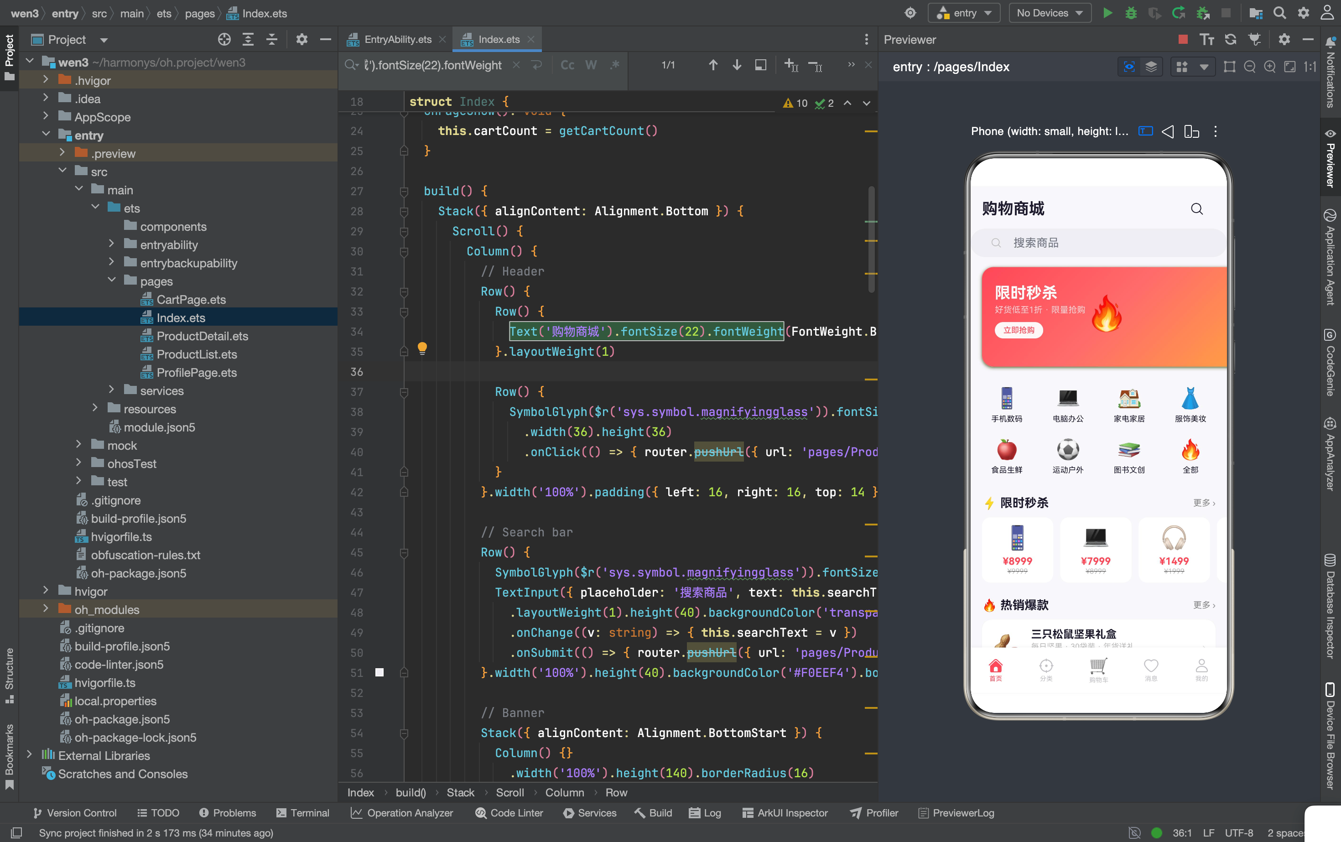1341x842 pixels.
Task: Tap 更多 link beside 热销爆款
Action: tap(1204, 605)
